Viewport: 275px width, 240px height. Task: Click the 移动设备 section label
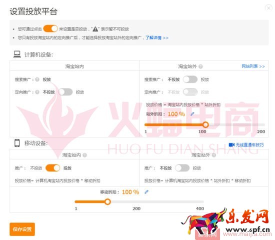(36, 143)
